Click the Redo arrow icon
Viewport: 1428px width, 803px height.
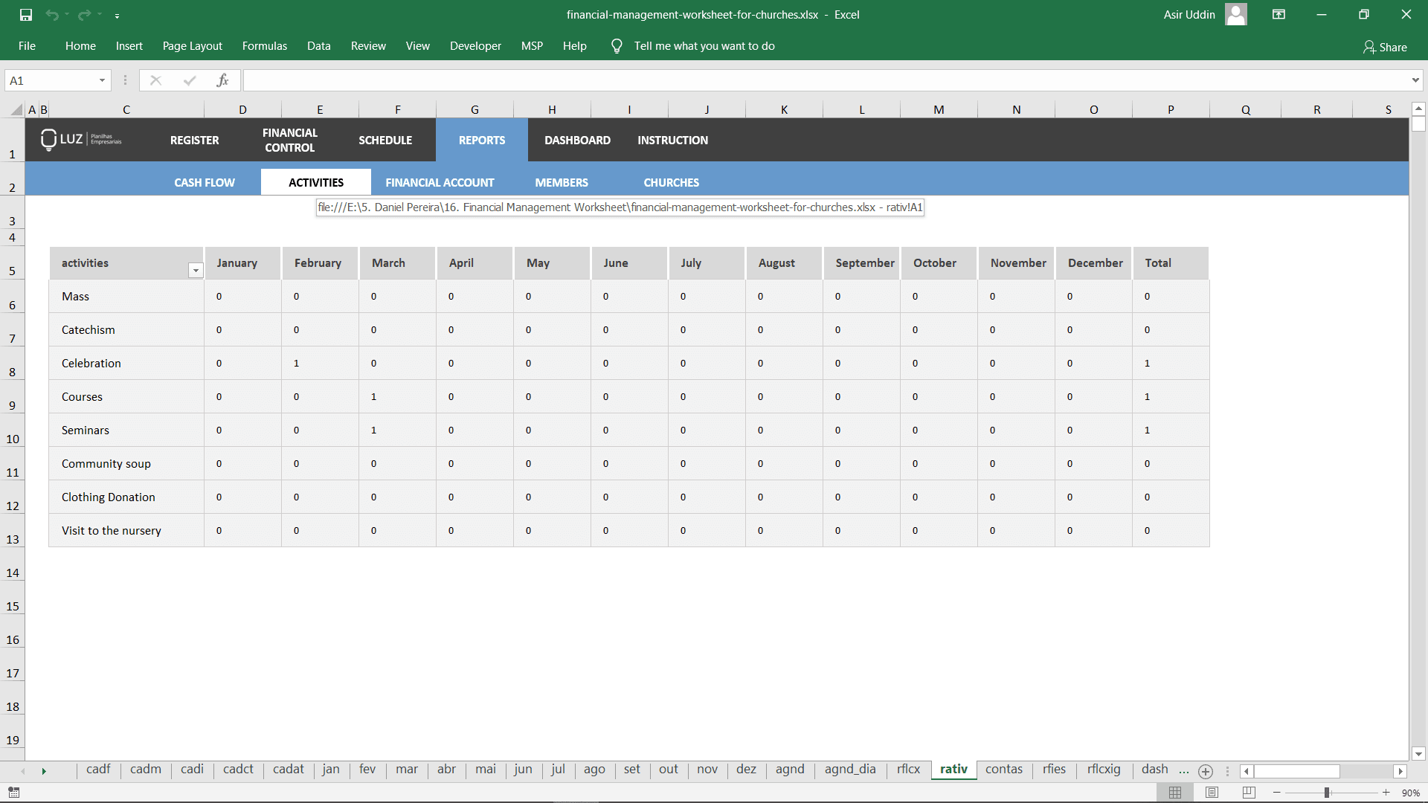pos(84,15)
